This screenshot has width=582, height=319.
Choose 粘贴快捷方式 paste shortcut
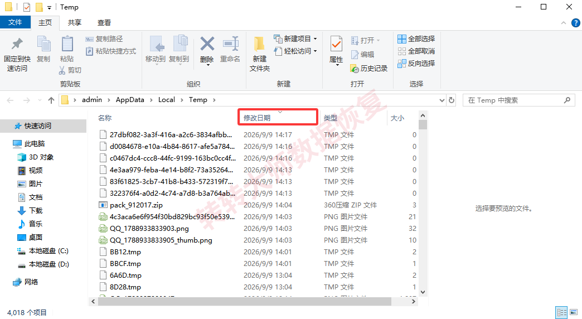(x=111, y=51)
